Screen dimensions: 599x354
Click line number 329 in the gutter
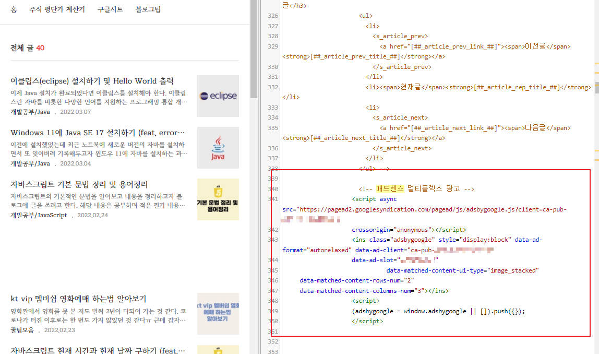click(x=273, y=46)
